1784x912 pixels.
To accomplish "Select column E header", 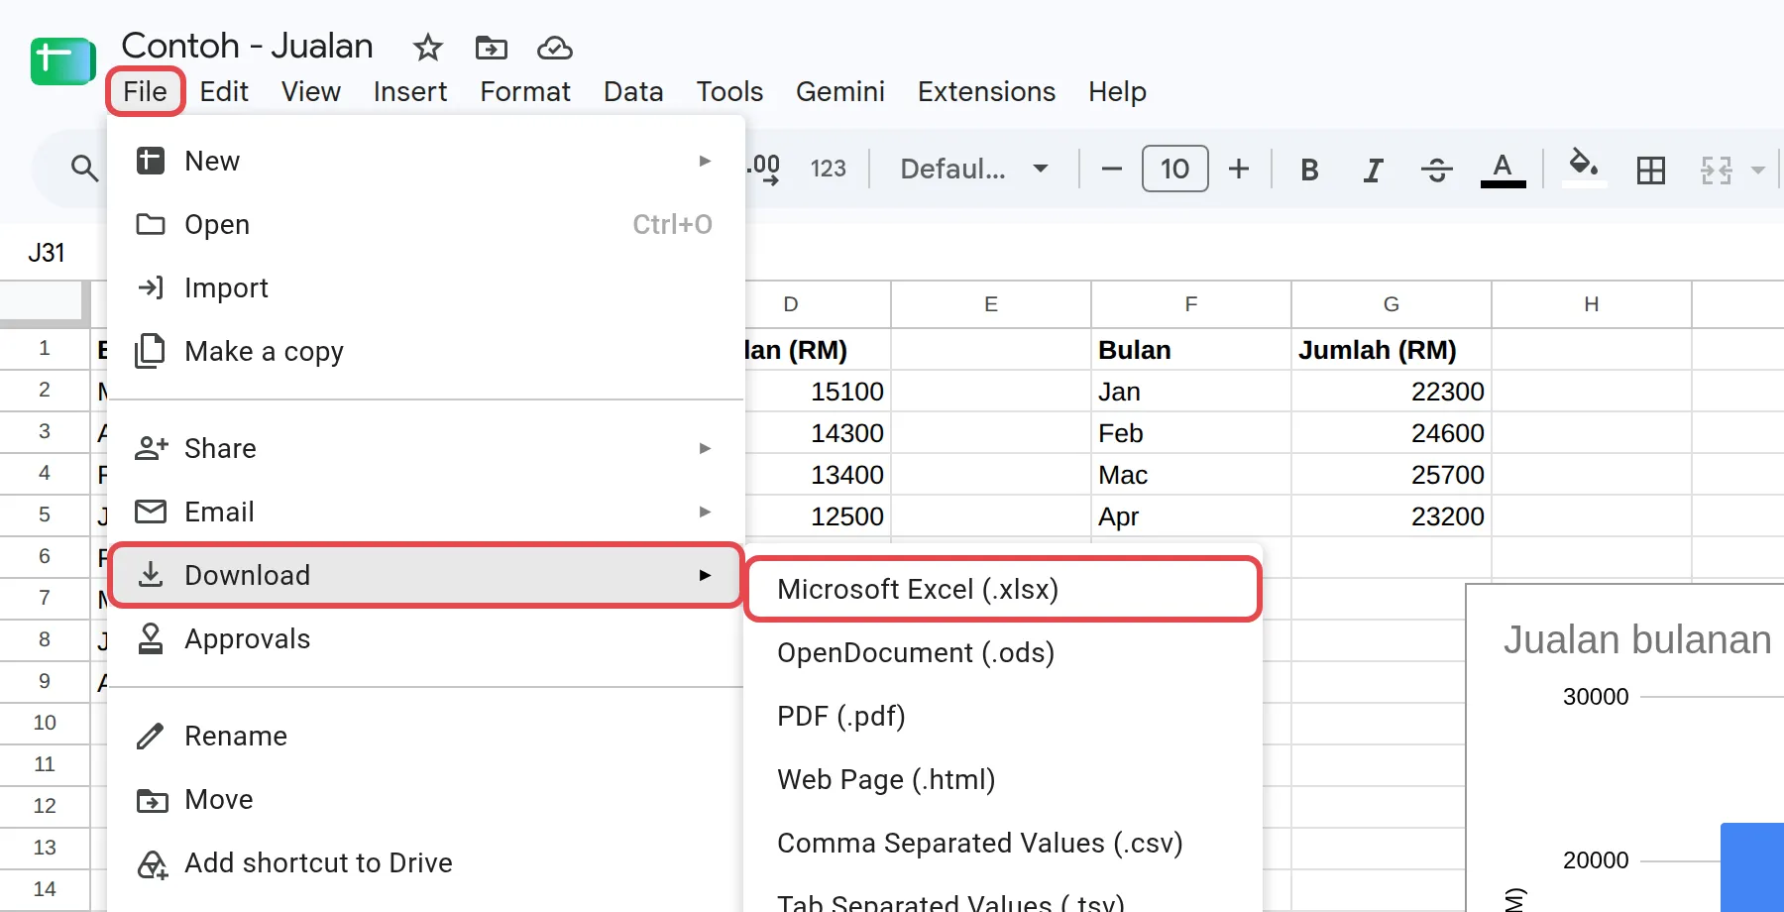I will pyautogui.click(x=990, y=304).
